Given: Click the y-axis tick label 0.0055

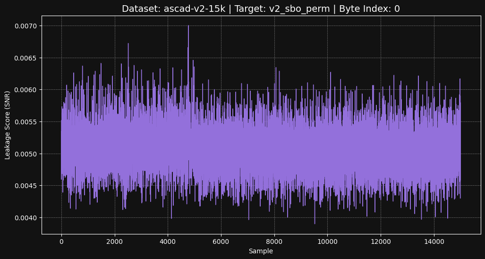Looking at the screenshot, I should (x=26, y=122).
